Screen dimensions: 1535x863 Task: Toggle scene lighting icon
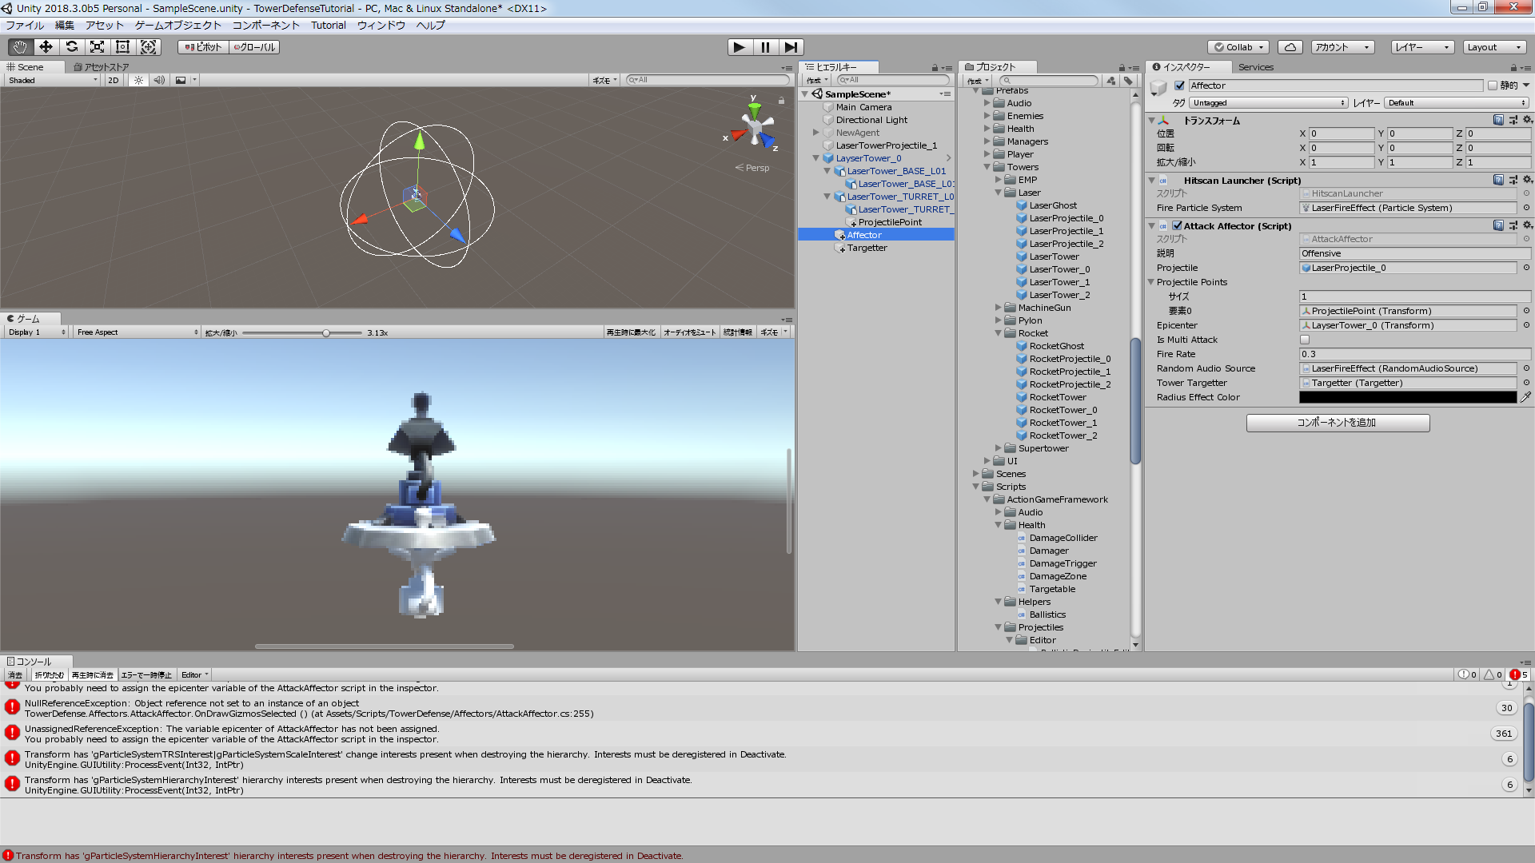pyautogui.click(x=139, y=80)
